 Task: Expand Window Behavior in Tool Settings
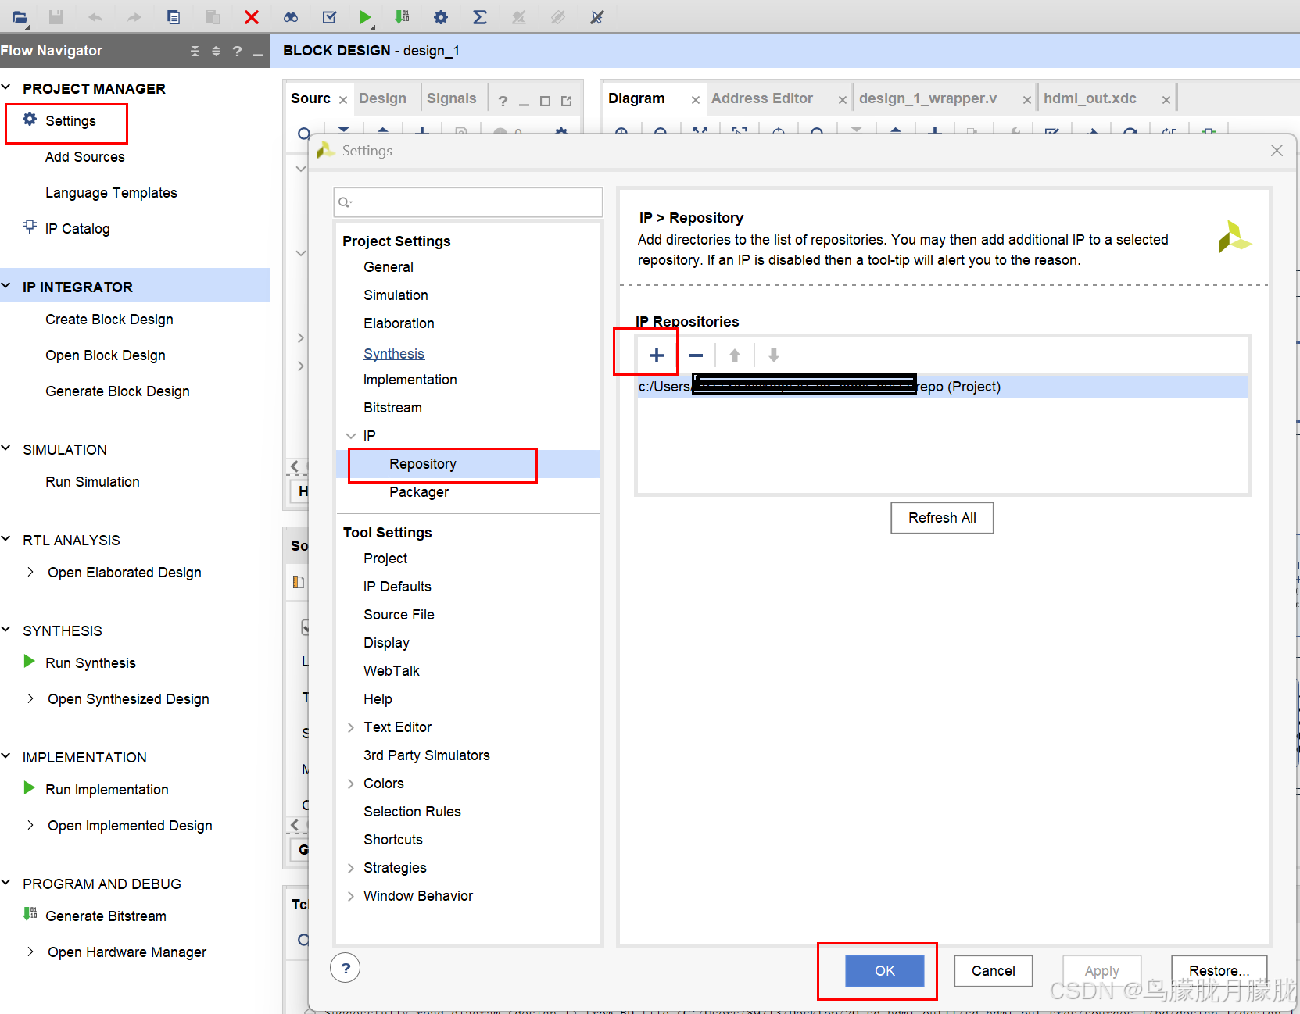(x=351, y=896)
